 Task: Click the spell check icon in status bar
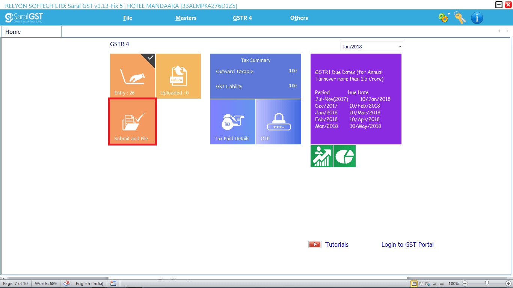[x=67, y=283]
